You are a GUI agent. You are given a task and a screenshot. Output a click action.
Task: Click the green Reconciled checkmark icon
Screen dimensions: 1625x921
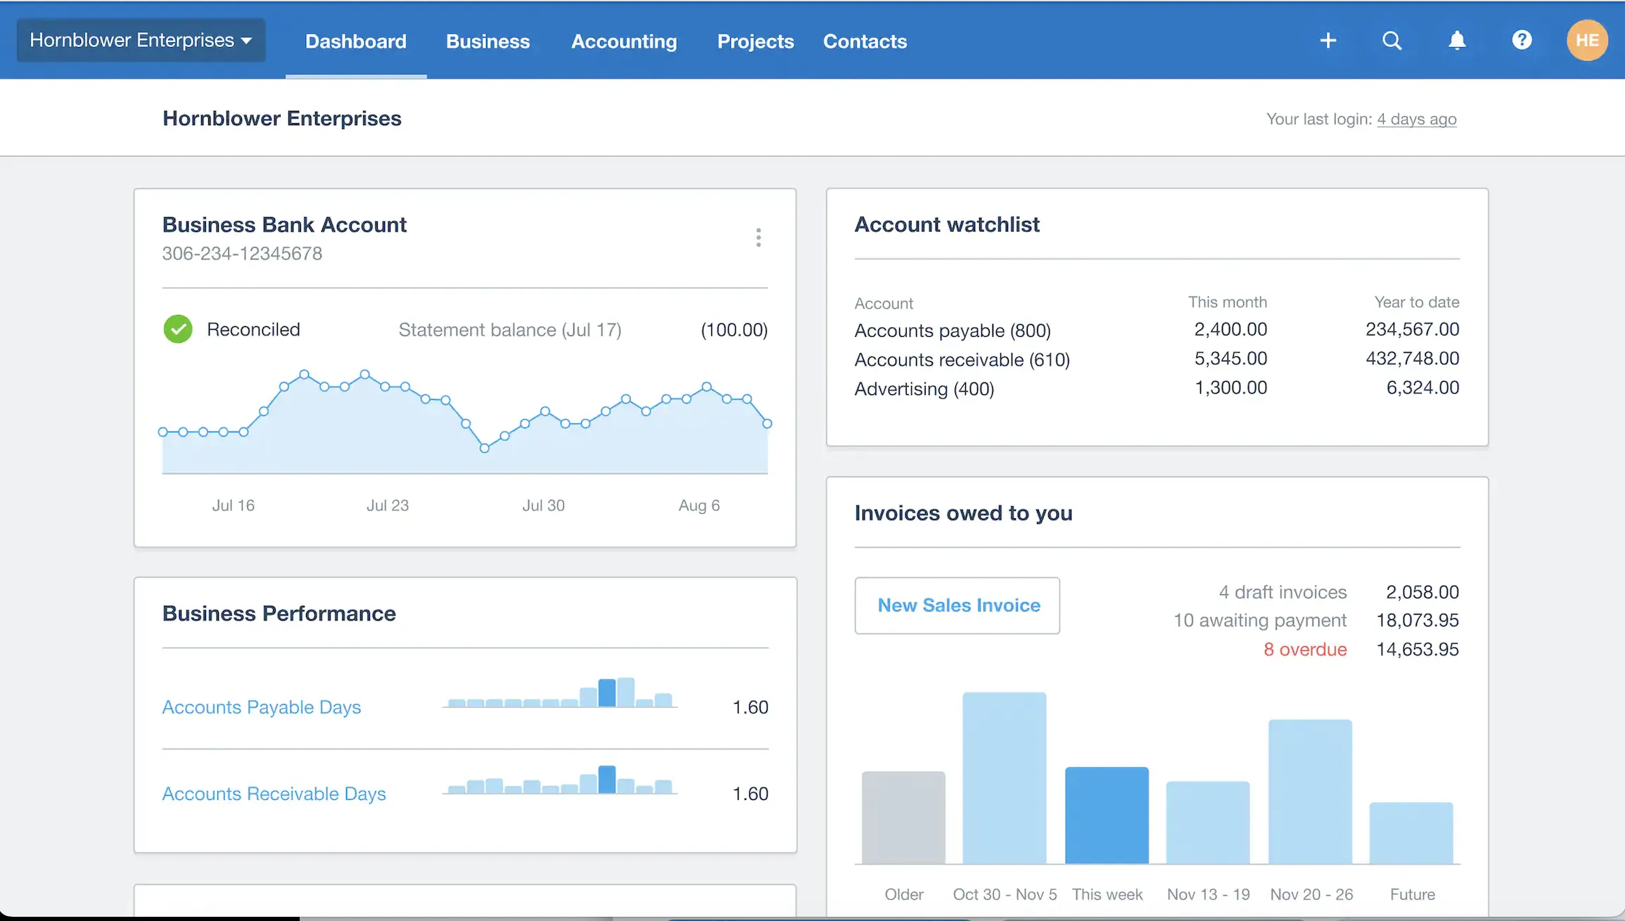pos(178,329)
